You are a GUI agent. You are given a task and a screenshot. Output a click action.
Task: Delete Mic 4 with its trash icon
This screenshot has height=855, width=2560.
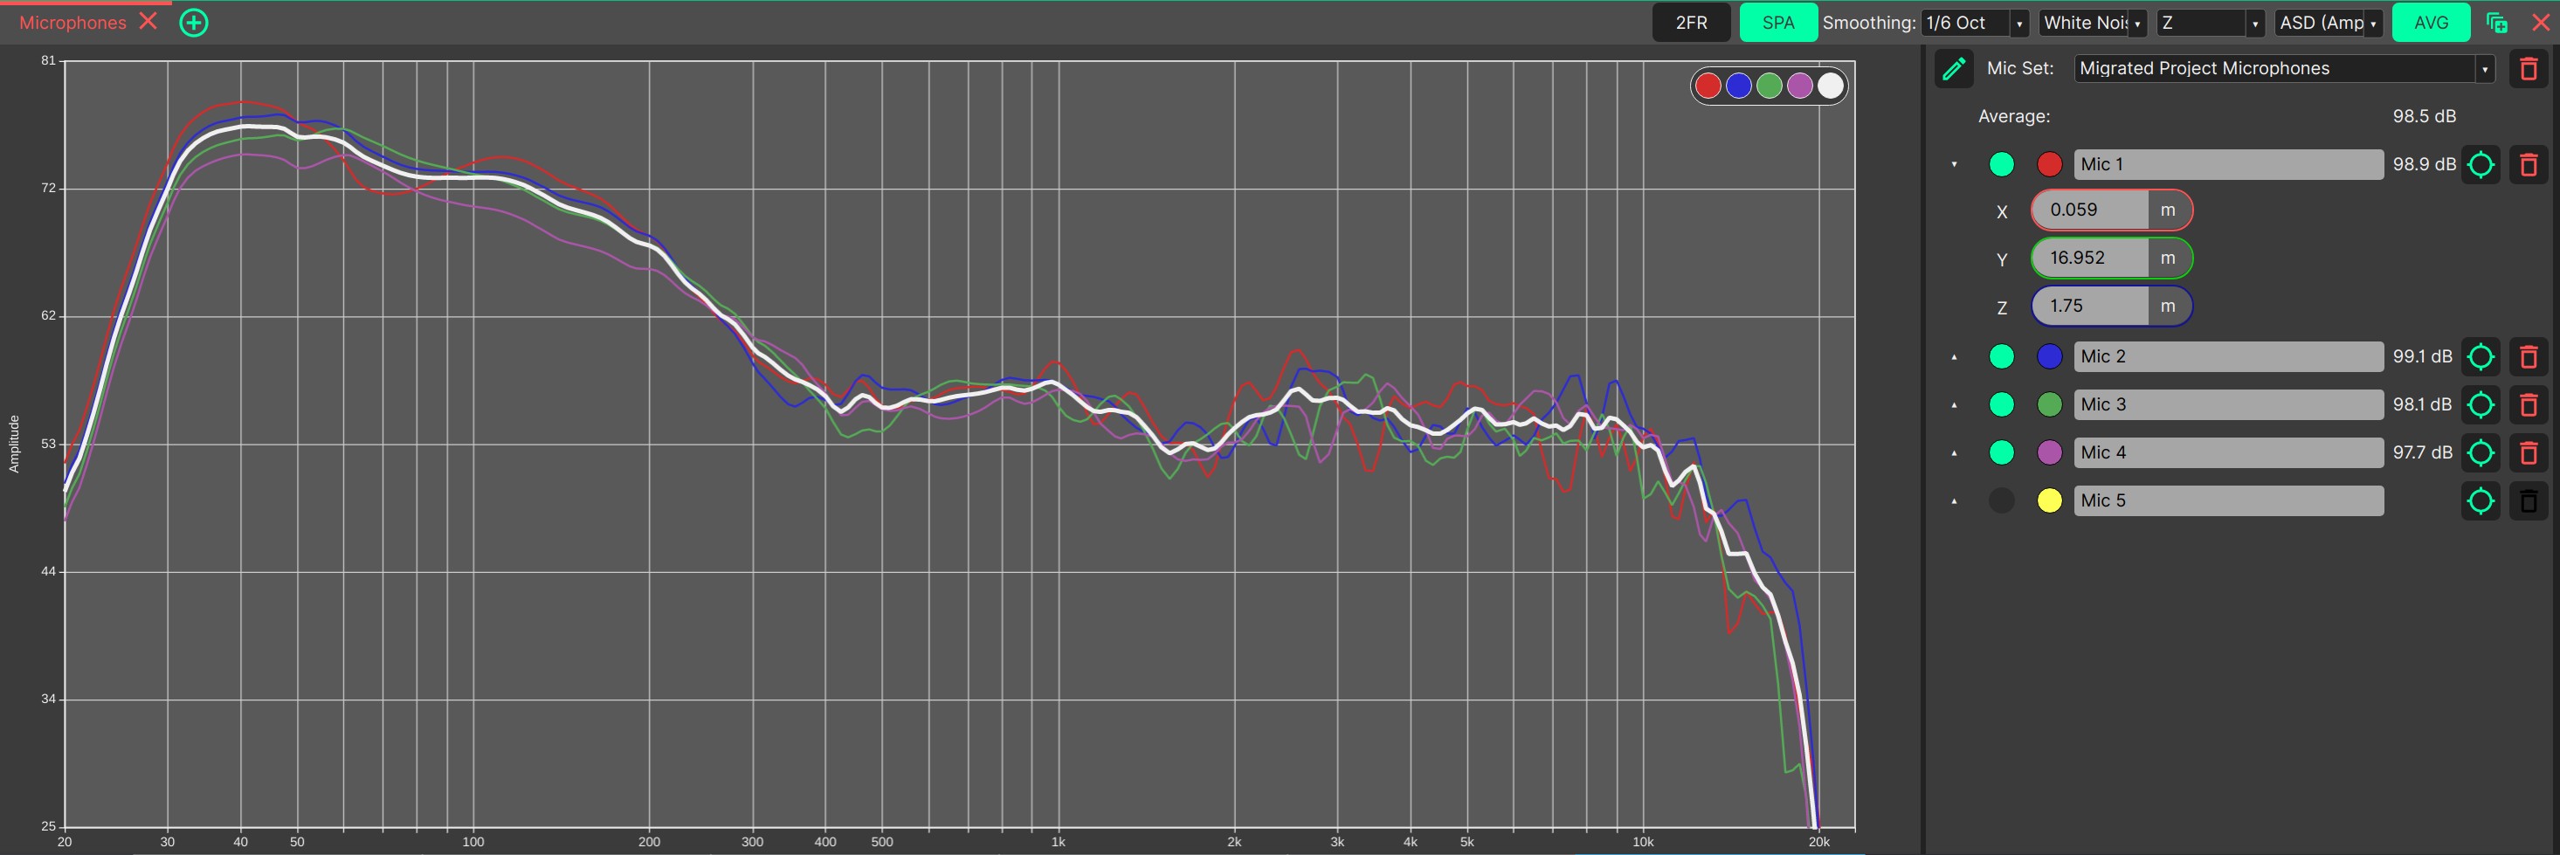(x=2529, y=453)
